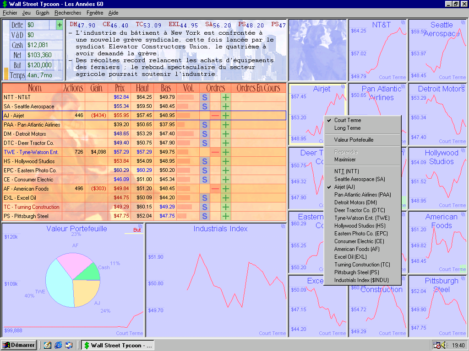Open the Fenêtre menu

(95, 13)
